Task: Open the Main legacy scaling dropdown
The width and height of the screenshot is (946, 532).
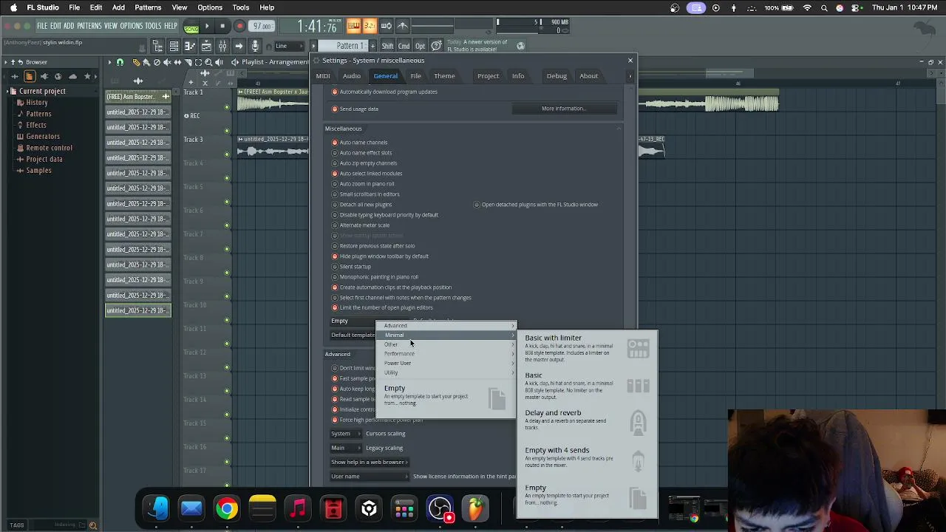Action: click(346, 448)
